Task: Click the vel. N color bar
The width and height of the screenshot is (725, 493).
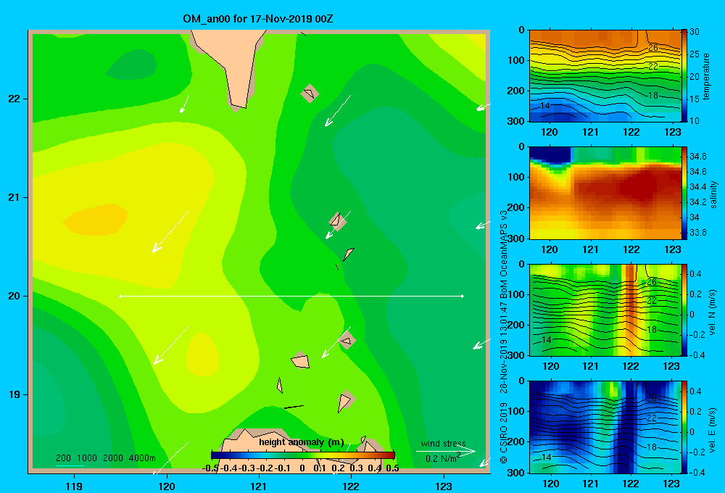Action: pos(684,310)
